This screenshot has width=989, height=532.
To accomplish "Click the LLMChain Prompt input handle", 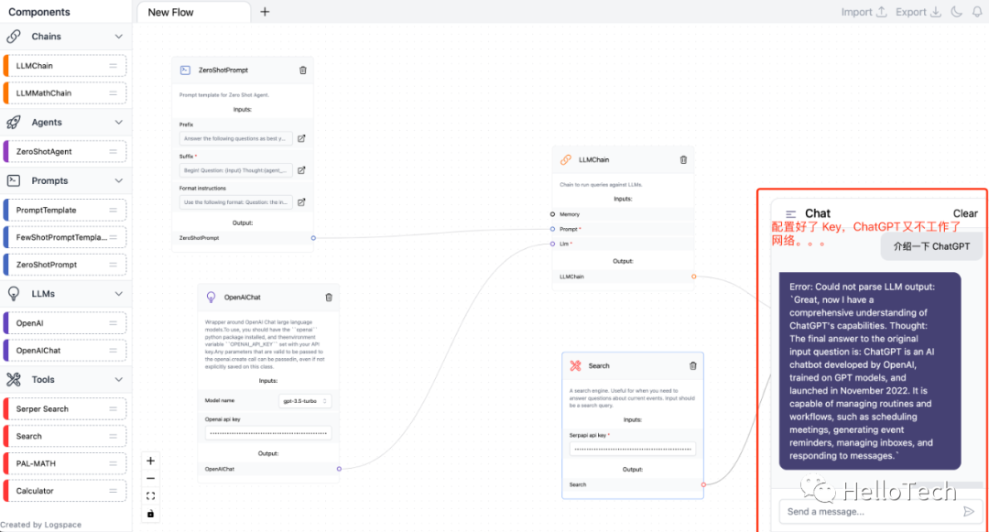I will pos(552,229).
